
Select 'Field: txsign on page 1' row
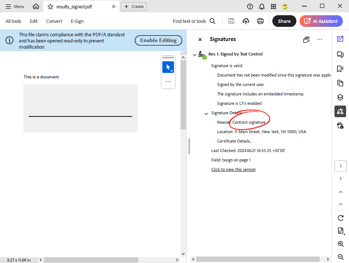231,160
